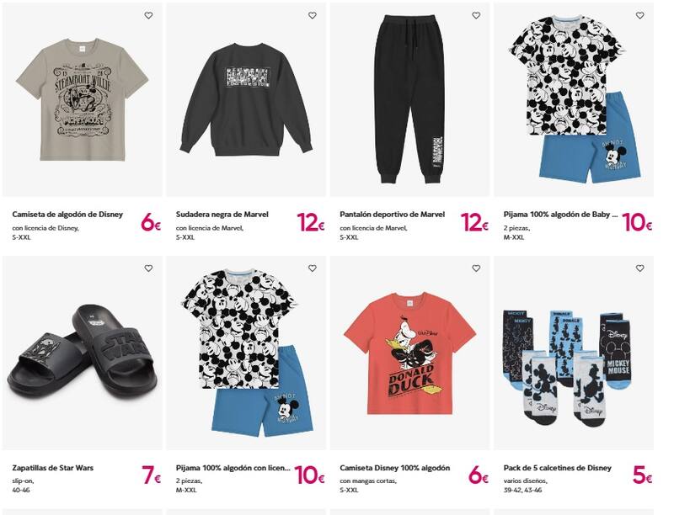Viewport: 674px width, 515px height.
Task: Select Pantalón deportivo de Marvel product title
Action: (x=392, y=214)
